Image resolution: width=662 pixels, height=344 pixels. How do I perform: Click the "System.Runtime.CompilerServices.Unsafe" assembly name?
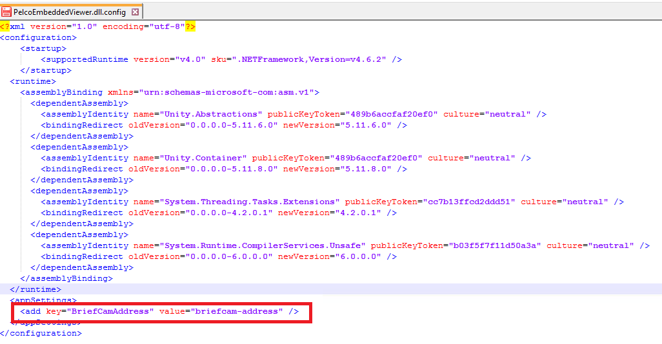tap(263, 245)
